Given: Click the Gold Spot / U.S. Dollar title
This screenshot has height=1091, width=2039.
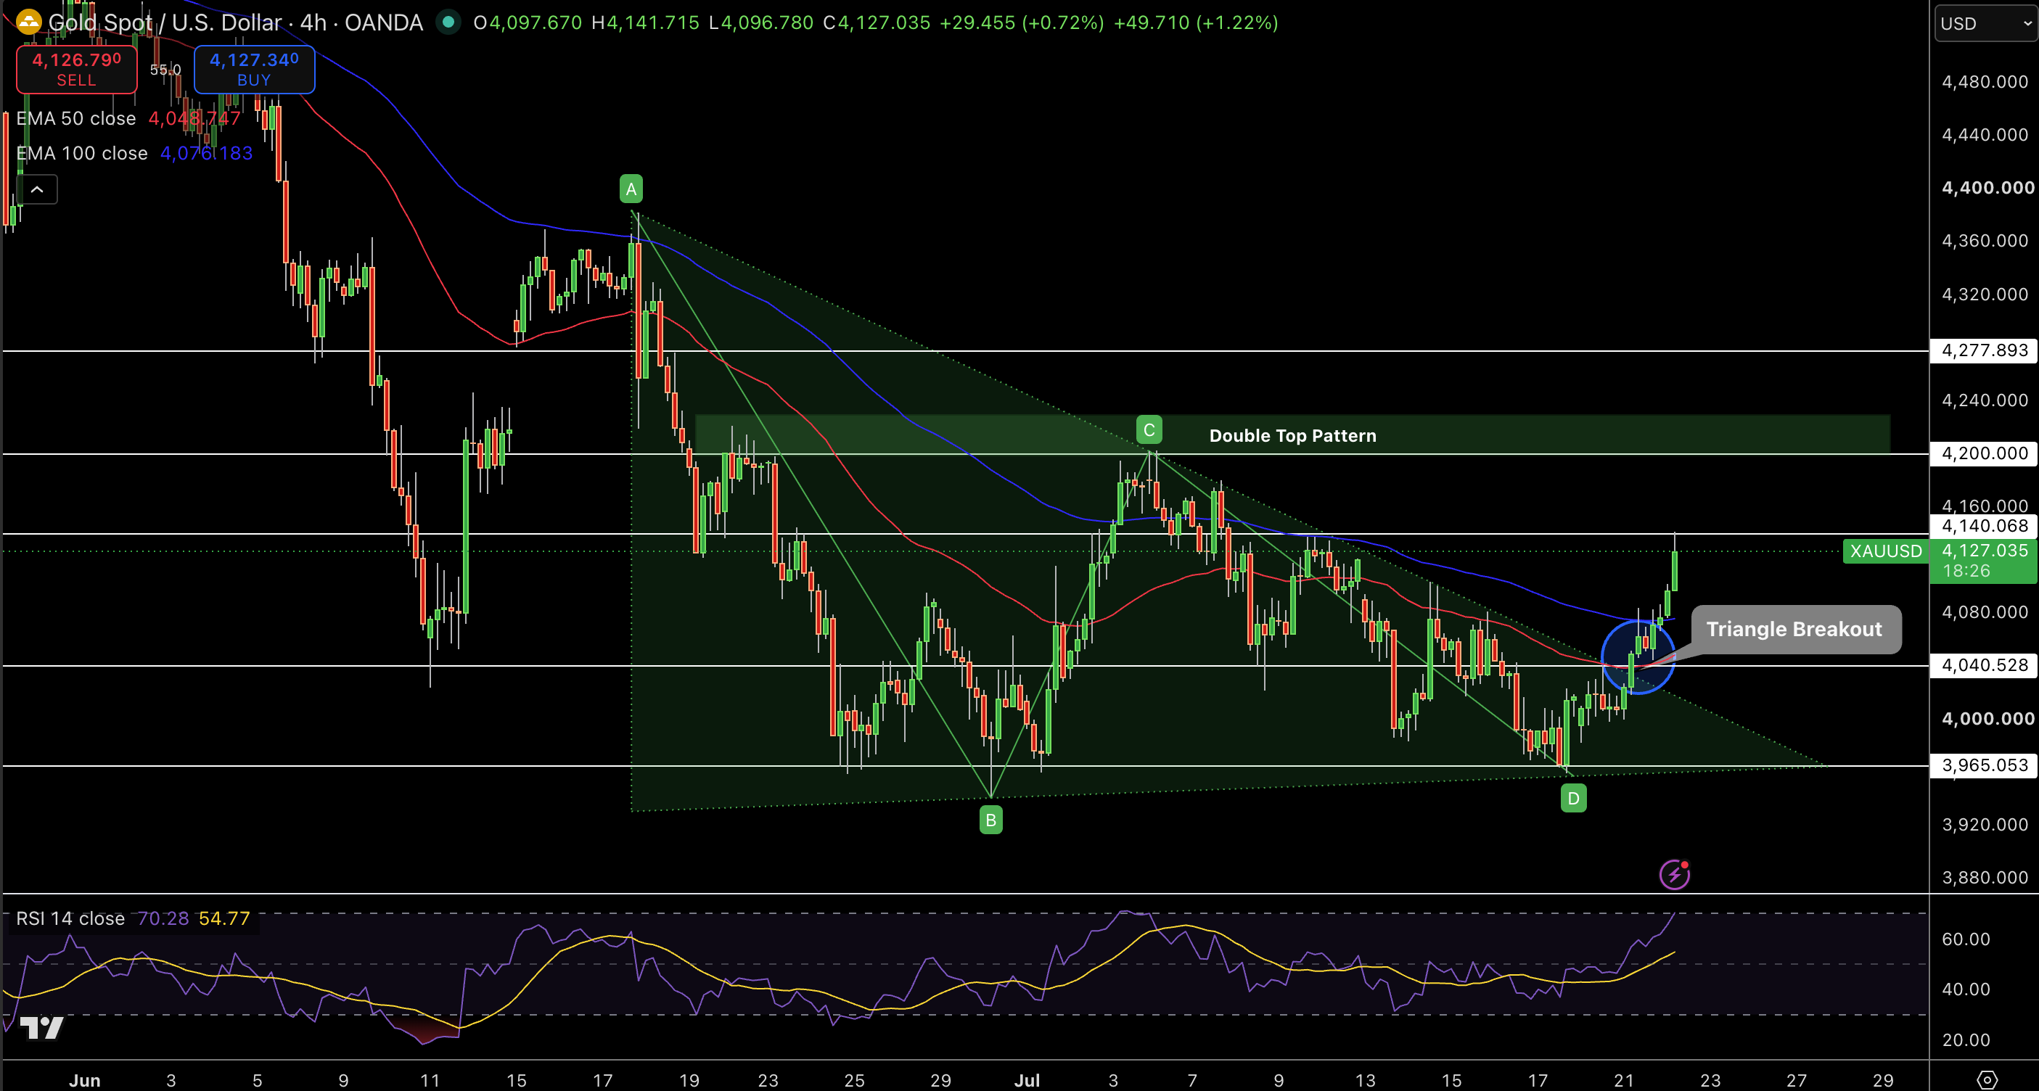Looking at the screenshot, I should click(x=236, y=22).
